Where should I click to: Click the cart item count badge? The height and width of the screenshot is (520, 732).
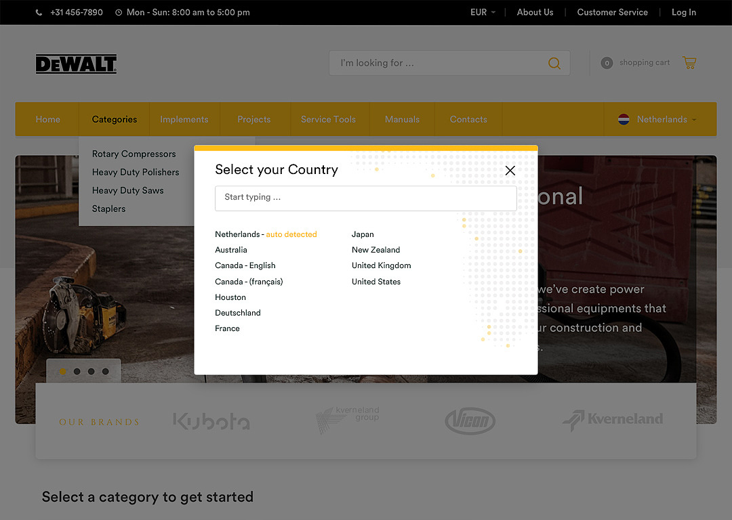607,63
